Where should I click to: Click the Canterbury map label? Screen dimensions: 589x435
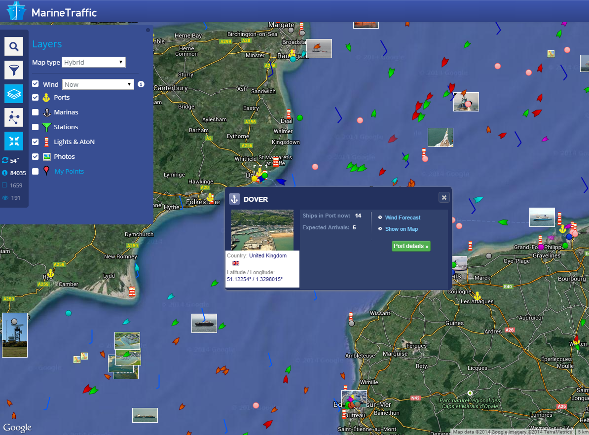(x=171, y=88)
